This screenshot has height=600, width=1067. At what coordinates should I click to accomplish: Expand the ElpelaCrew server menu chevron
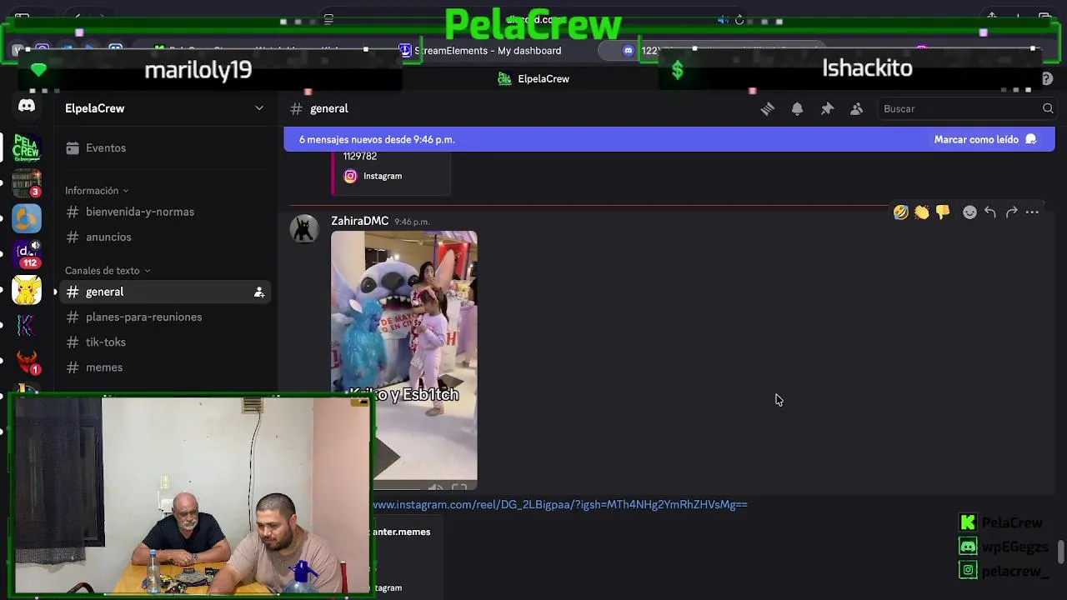259,108
